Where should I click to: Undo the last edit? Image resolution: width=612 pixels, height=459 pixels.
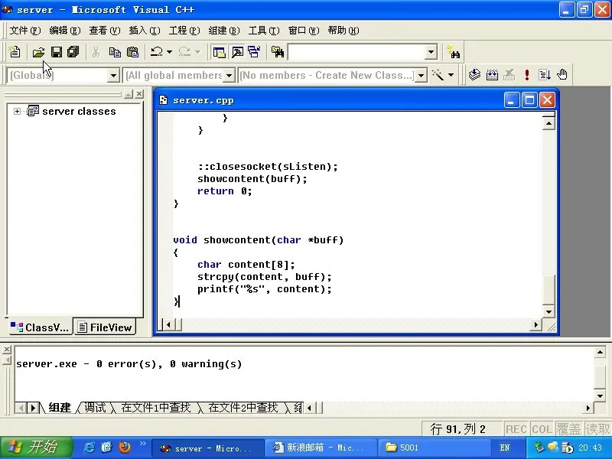click(157, 52)
